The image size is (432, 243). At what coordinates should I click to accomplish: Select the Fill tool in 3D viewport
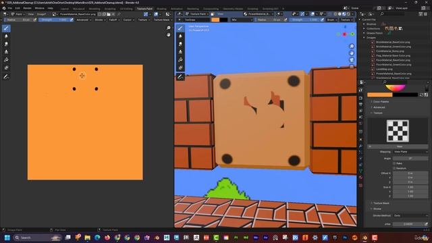pyautogui.click(x=180, y=60)
